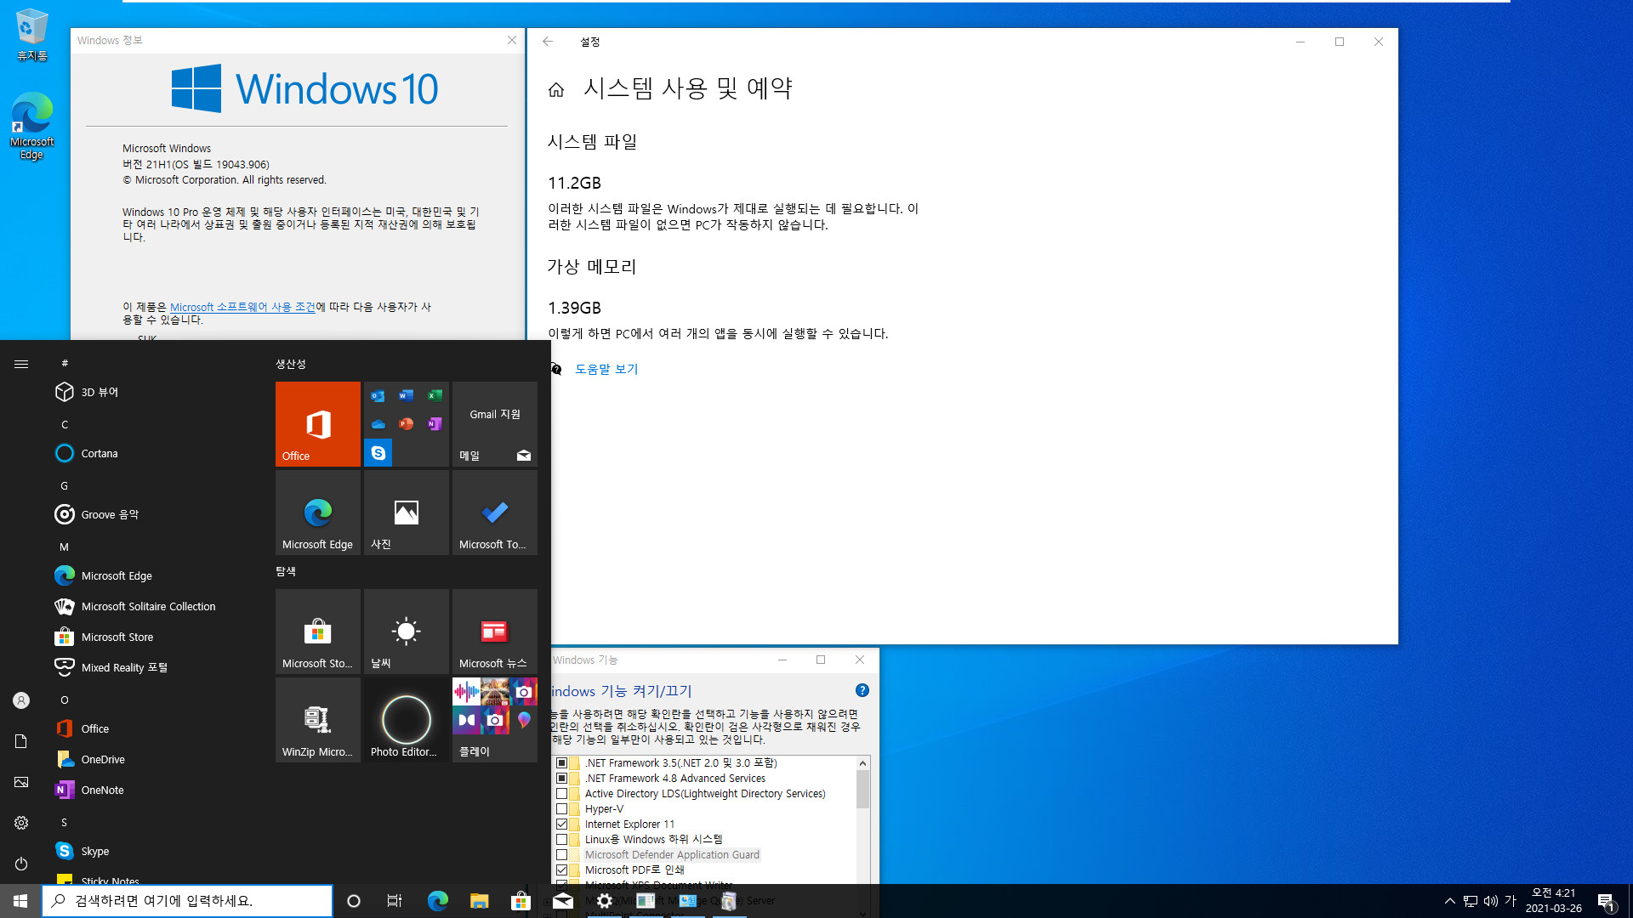This screenshot has height=918, width=1633.
Task: Open 3D 뷰어 from app list
Action: tap(153, 392)
